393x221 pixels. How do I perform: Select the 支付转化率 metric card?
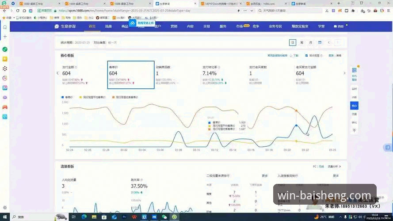tap(221, 73)
